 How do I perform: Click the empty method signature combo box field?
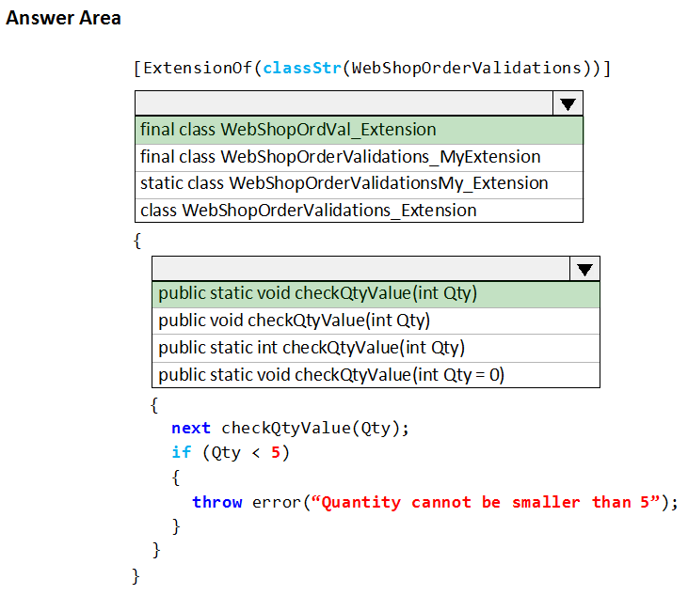360,269
